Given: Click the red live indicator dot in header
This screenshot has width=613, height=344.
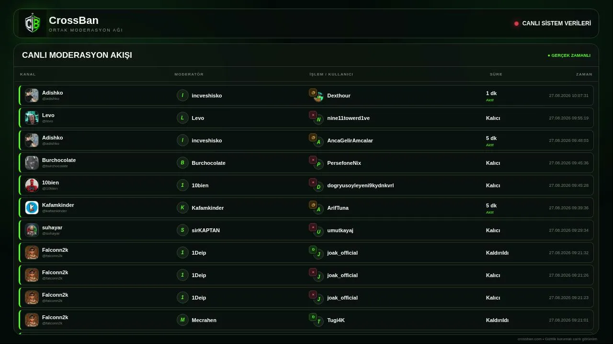Looking at the screenshot, I should (x=516, y=23).
